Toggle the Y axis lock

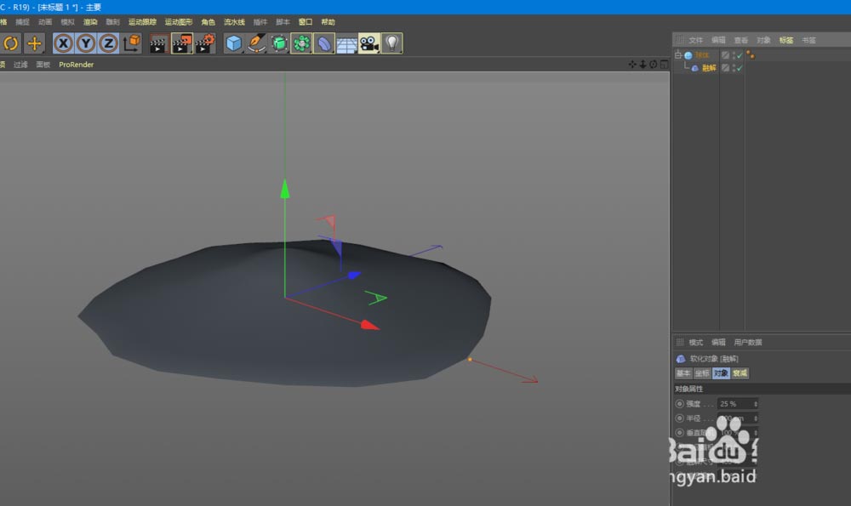coord(86,43)
